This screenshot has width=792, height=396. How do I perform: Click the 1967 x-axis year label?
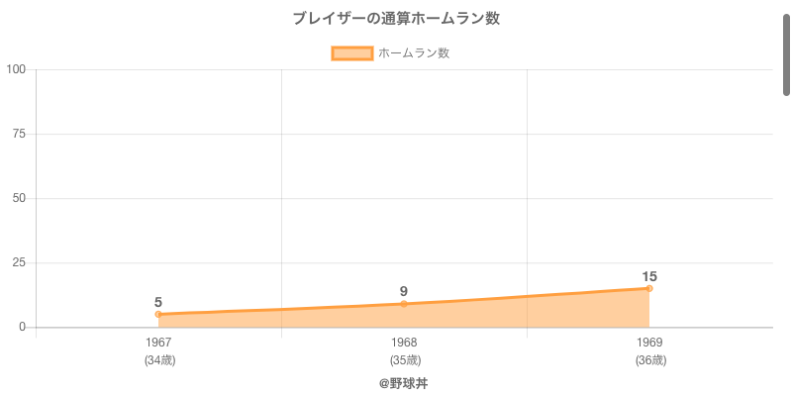158,343
